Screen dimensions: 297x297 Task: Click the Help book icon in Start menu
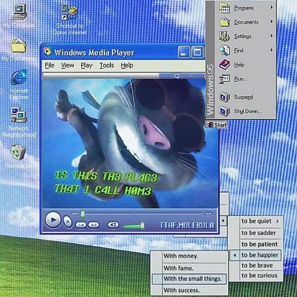pyautogui.click(x=224, y=65)
